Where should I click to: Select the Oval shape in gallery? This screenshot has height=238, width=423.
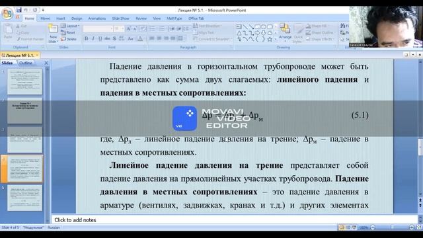(x=264, y=26)
